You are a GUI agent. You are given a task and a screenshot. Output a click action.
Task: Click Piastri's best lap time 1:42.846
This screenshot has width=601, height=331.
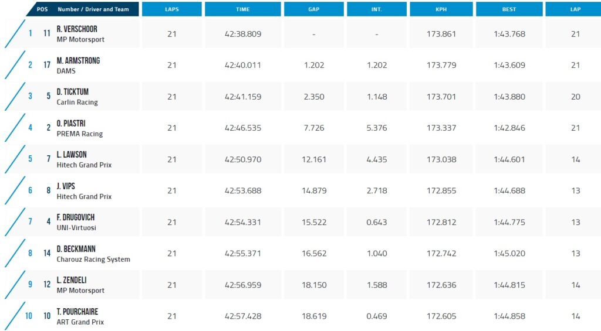[x=509, y=128]
